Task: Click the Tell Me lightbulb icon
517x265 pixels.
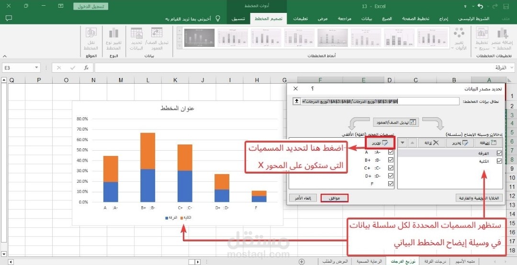Action: pyautogui.click(x=218, y=19)
